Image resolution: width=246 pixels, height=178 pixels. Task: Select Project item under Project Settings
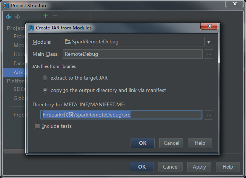(x=14, y=36)
